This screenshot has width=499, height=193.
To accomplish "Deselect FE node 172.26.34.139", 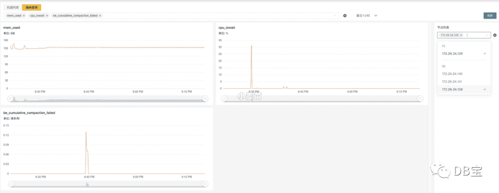I will pyautogui.click(x=464, y=54).
